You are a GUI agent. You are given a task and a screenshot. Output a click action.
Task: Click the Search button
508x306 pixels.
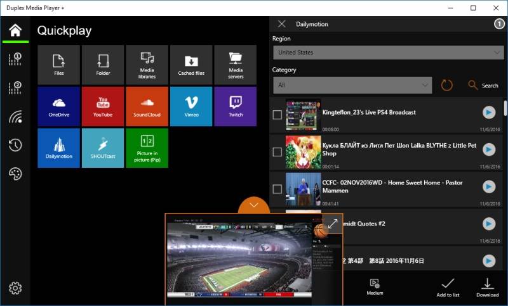point(483,85)
